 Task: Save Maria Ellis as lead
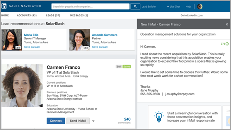(31, 47)
